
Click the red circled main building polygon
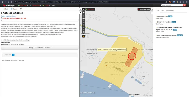[x=132, y=56]
